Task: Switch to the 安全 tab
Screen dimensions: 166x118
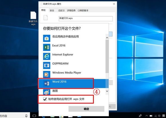Action: point(52,11)
